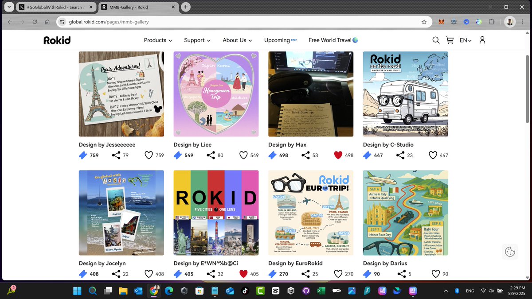The height and width of the screenshot is (299, 532).
Task: Open Windows Start menu
Action: pos(77,291)
